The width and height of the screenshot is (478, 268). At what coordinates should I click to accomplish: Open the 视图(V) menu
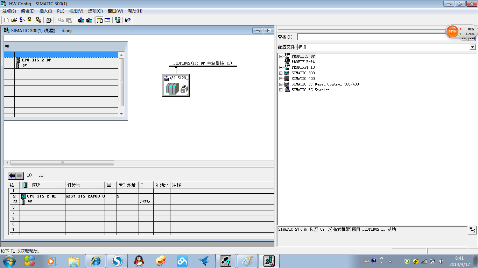76,11
